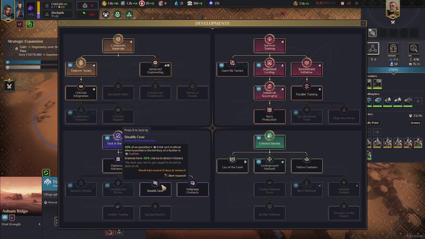This screenshot has width=425, height=239.
Task: Choose the Survival Training development
Action: pyautogui.click(x=270, y=46)
